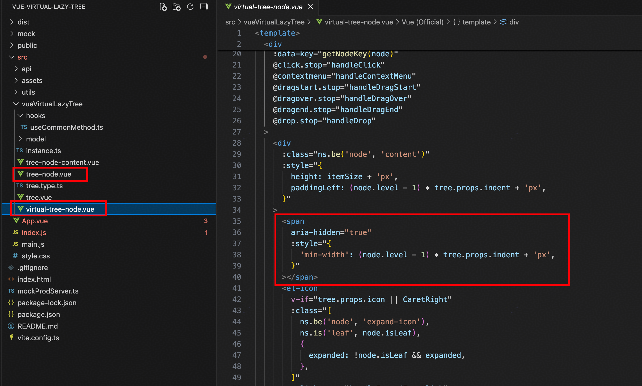Click the vueVirtualLazyTree breadcrumb segment
Viewport: 642px width, 386px height.
(274, 22)
